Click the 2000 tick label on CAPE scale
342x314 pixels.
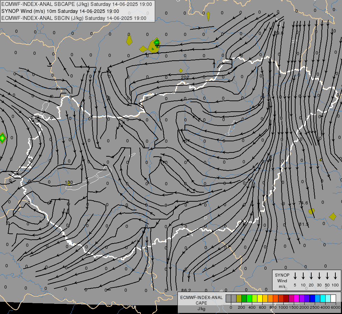[x=304, y=307]
